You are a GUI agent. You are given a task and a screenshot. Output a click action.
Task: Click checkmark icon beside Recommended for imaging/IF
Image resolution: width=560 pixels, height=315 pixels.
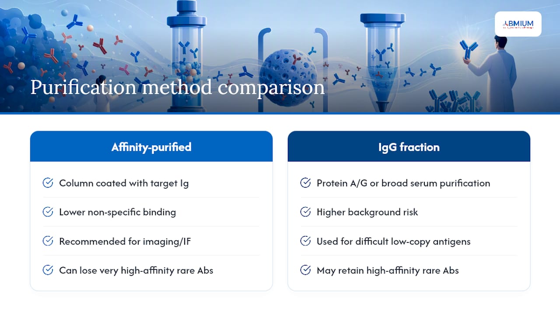tap(48, 241)
